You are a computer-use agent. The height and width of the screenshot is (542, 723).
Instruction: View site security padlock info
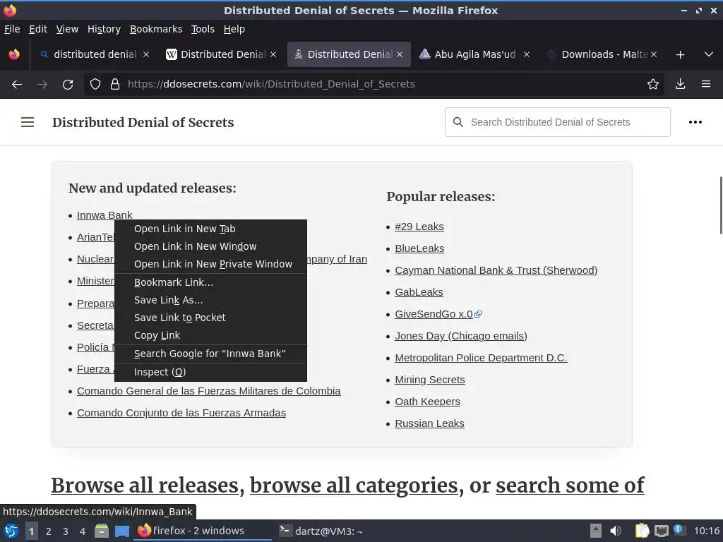click(115, 84)
